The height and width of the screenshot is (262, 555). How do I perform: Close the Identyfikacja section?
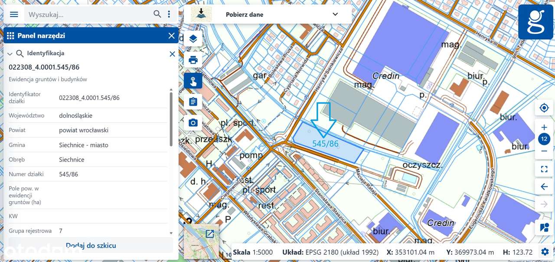click(x=172, y=54)
